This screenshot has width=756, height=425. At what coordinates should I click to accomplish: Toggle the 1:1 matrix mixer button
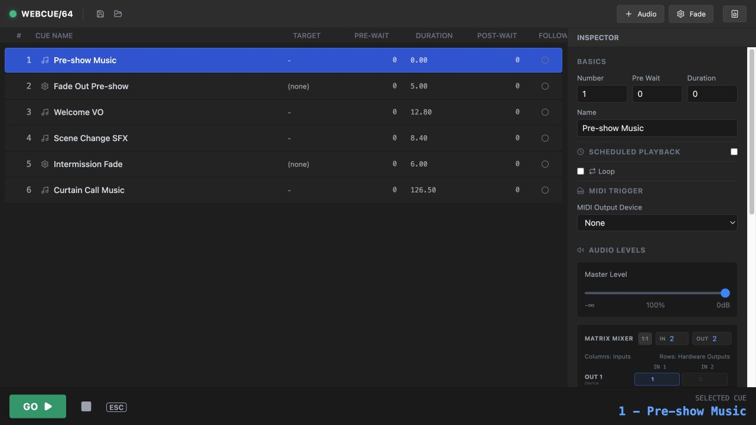point(645,339)
